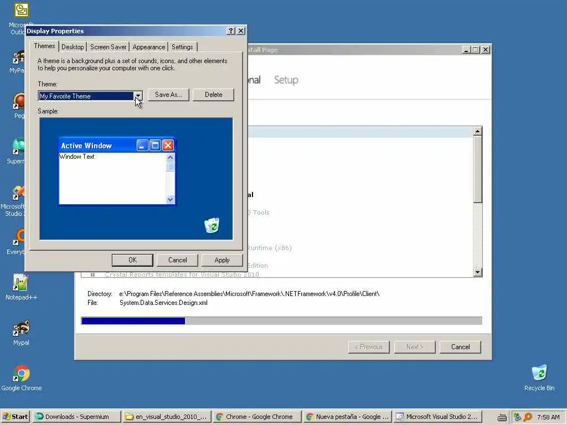
Task: Click the System.Data.Services.Design.xml file name
Action: point(163,303)
